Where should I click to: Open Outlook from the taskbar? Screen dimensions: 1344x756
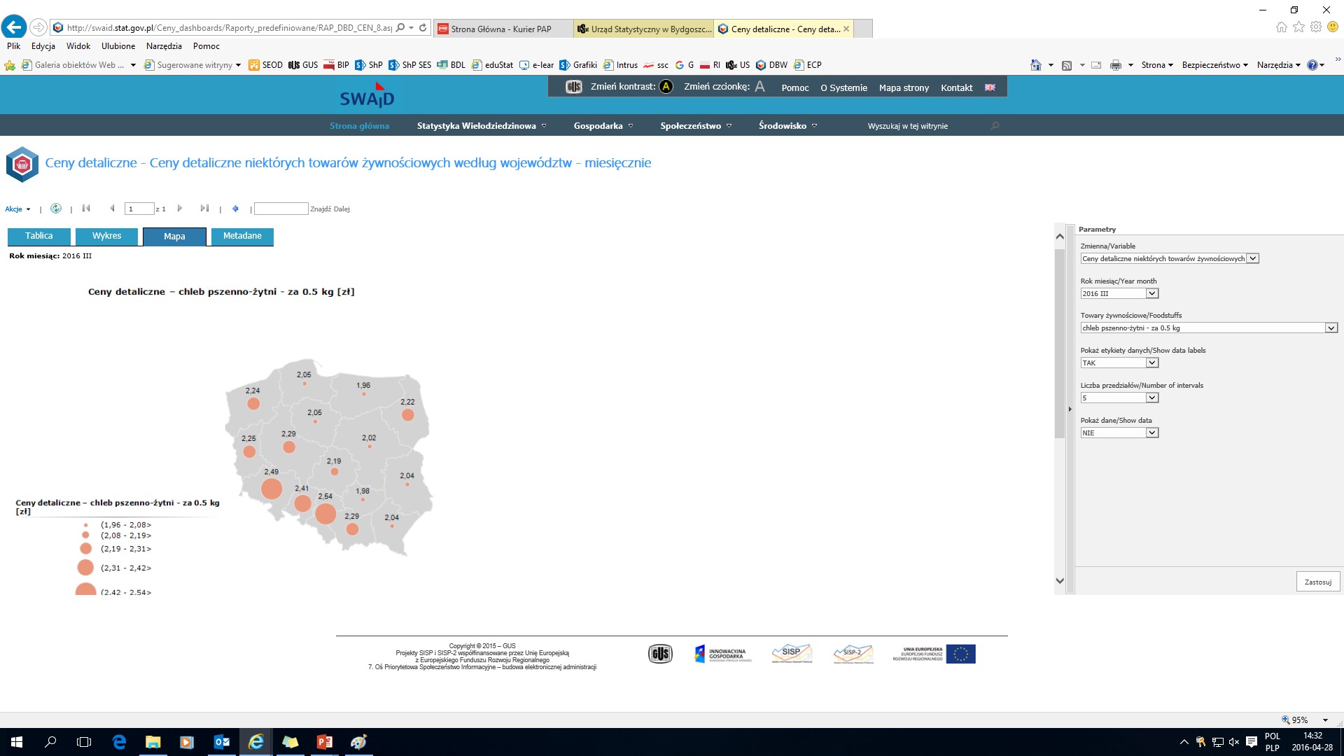pos(221,742)
